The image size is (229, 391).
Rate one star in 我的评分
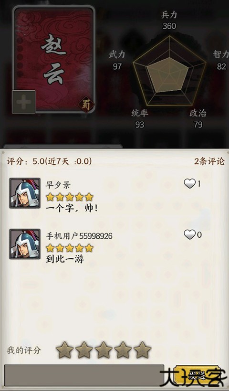pos(64,350)
